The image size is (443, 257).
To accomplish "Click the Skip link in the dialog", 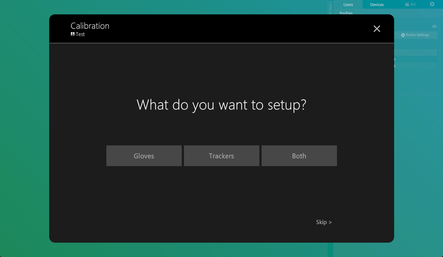I will click(x=324, y=222).
